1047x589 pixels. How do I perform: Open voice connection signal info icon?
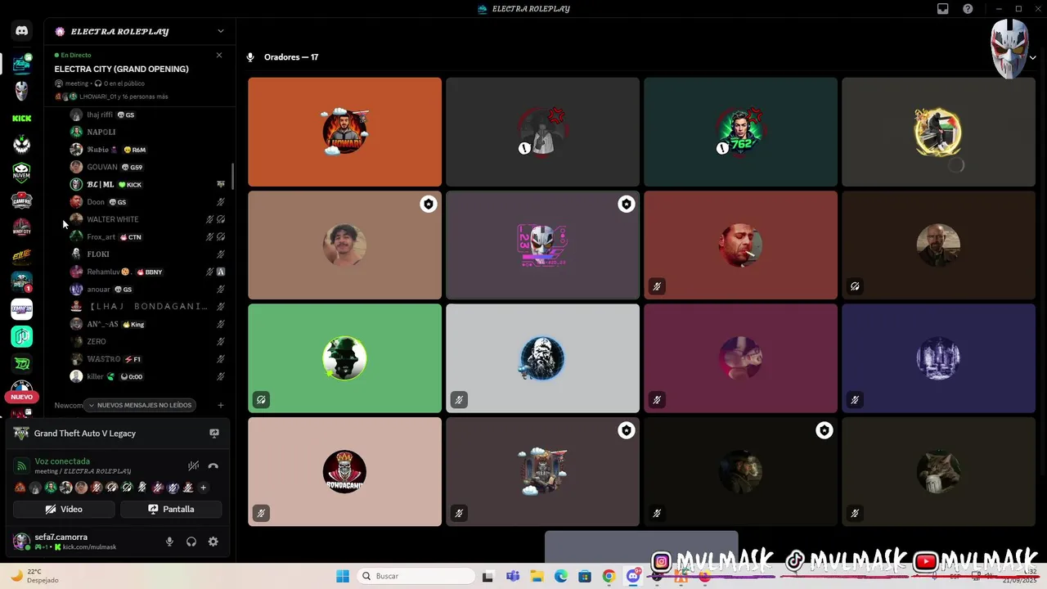tap(21, 466)
